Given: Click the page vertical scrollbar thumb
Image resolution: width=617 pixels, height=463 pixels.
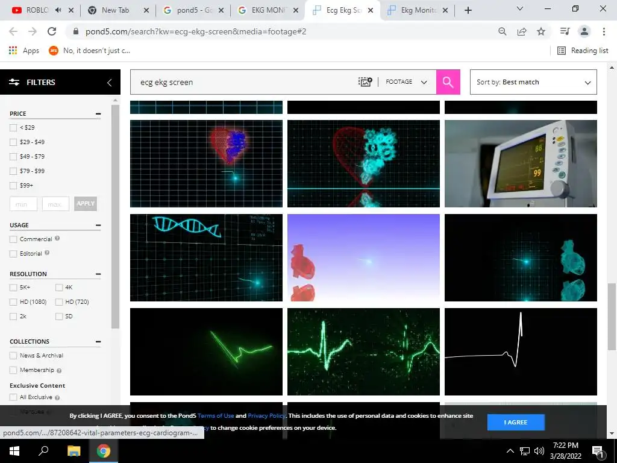Looking at the screenshot, I should click(x=612, y=316).
